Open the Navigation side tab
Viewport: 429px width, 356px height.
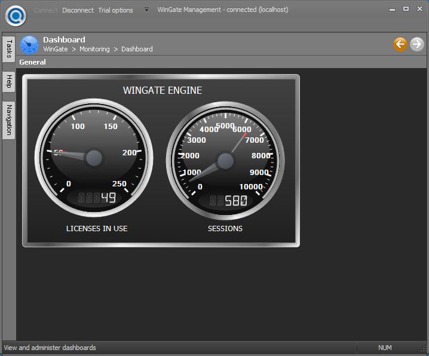9,120
